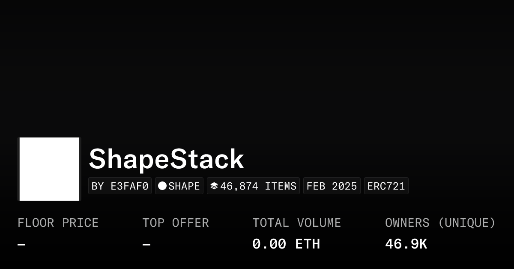Open creator profile BY E3FAF0

pyautogui.click(x=120, y=186)
